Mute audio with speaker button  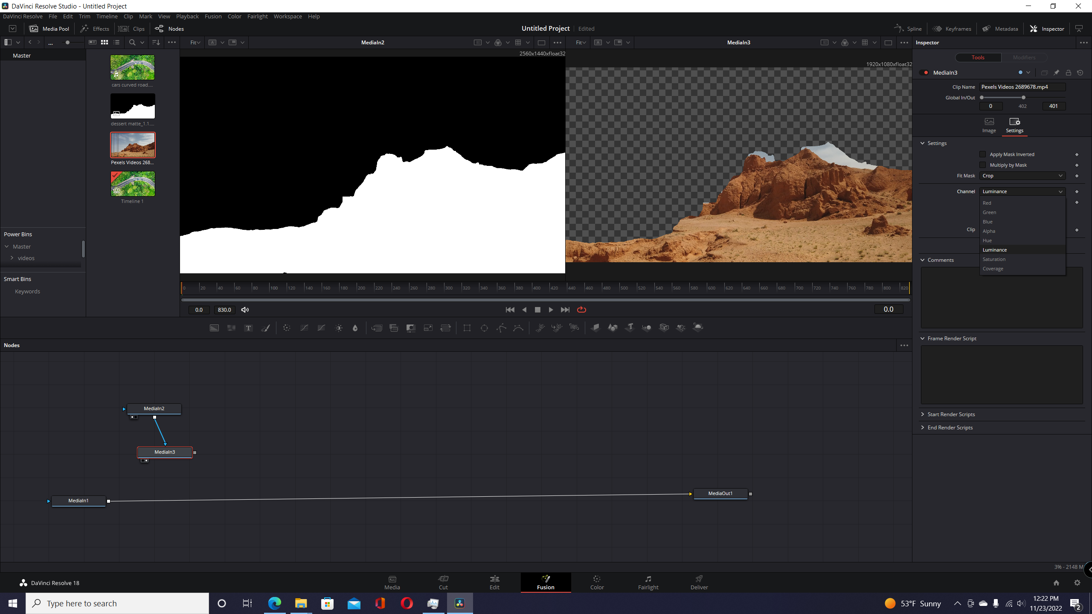245,310
